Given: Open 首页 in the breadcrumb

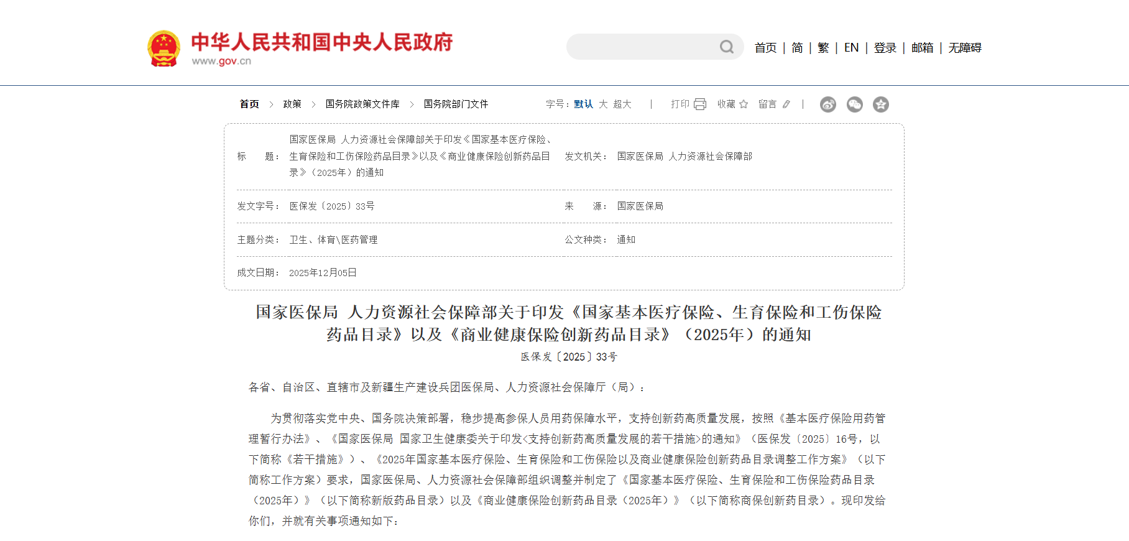Looking at the screenshot, I should tap(249, 104).
